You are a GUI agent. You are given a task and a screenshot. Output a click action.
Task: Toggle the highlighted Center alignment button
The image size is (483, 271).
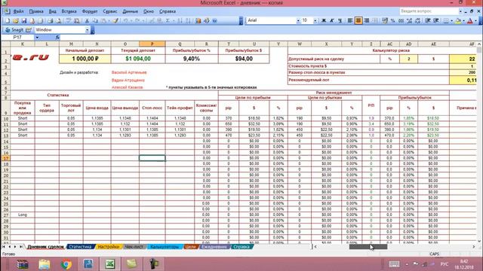358,20
